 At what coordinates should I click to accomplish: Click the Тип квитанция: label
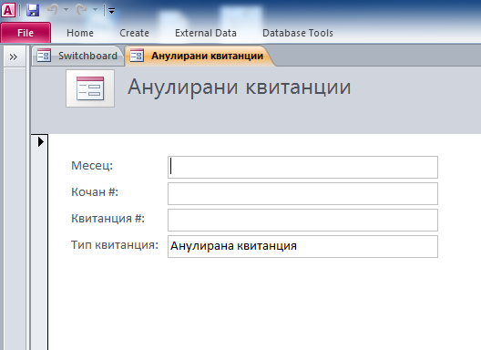(115, 245)
